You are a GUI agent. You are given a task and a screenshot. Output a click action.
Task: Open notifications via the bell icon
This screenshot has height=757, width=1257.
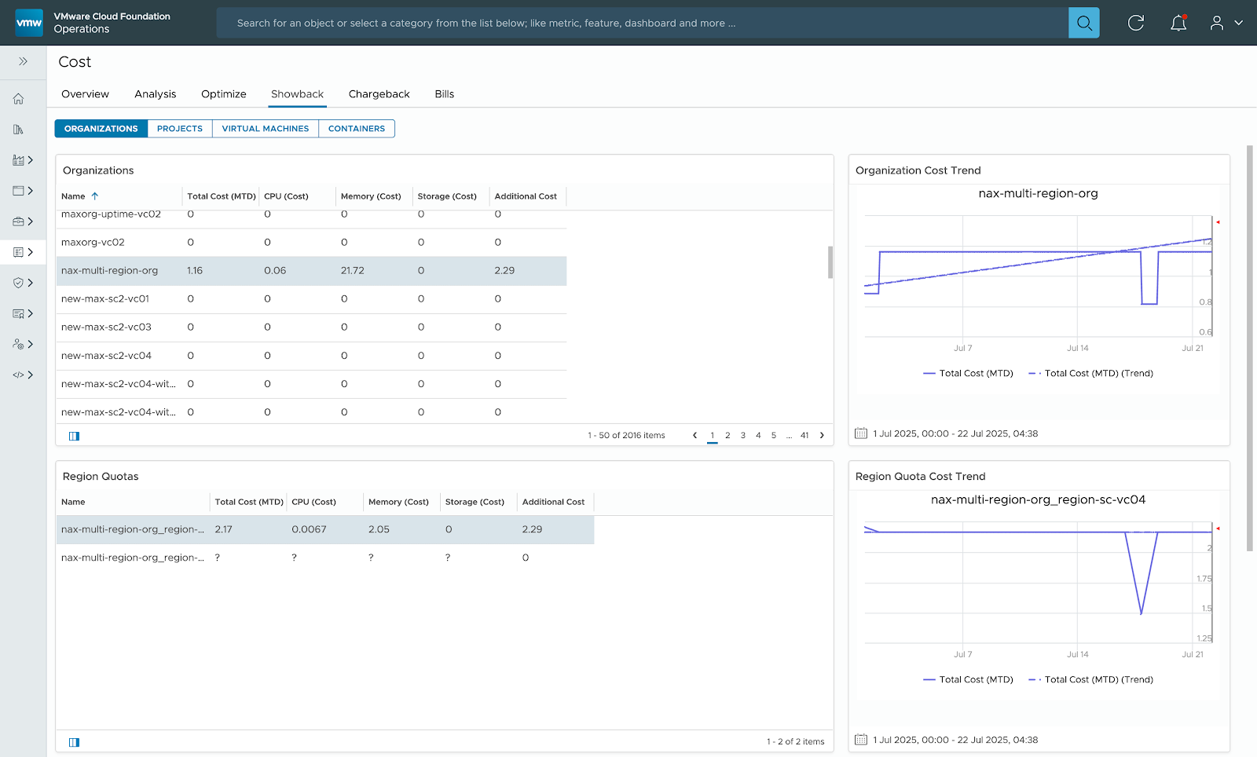click(1178, 23)
